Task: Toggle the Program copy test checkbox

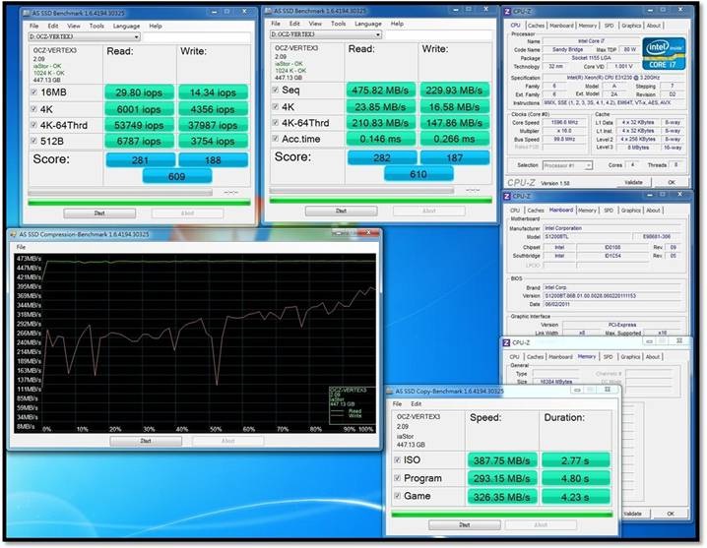Action: 397,478
